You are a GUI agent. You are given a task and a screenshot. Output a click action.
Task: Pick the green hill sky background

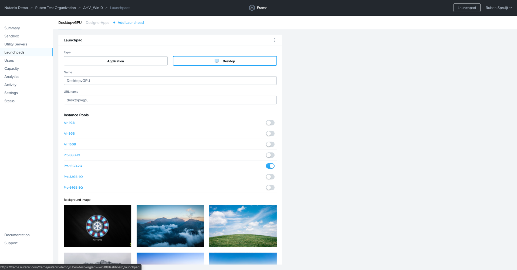(243, 226)
